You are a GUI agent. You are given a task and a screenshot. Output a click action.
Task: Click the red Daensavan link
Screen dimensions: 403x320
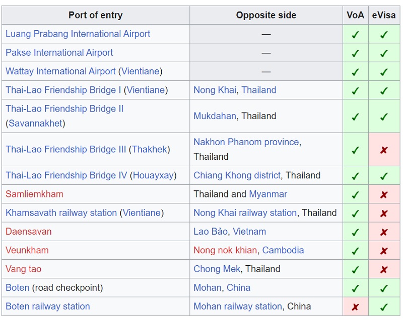point(29,232)
